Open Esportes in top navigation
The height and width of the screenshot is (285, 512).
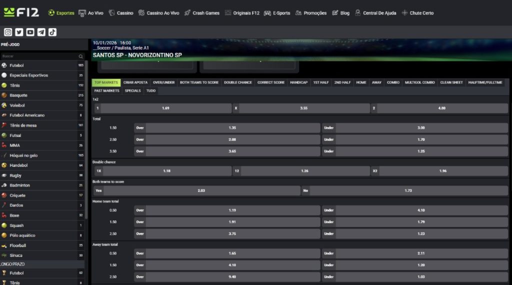[61, 13]
